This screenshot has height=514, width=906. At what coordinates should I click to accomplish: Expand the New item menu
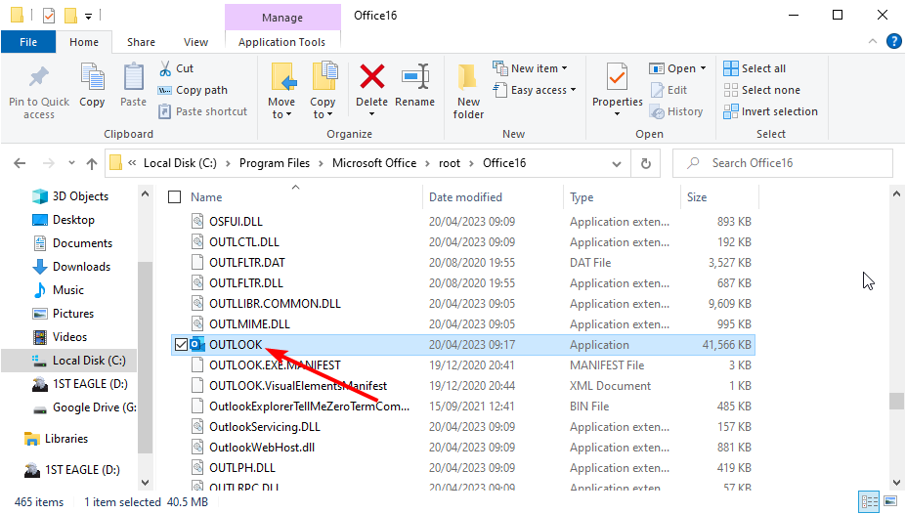coord(531,68)
